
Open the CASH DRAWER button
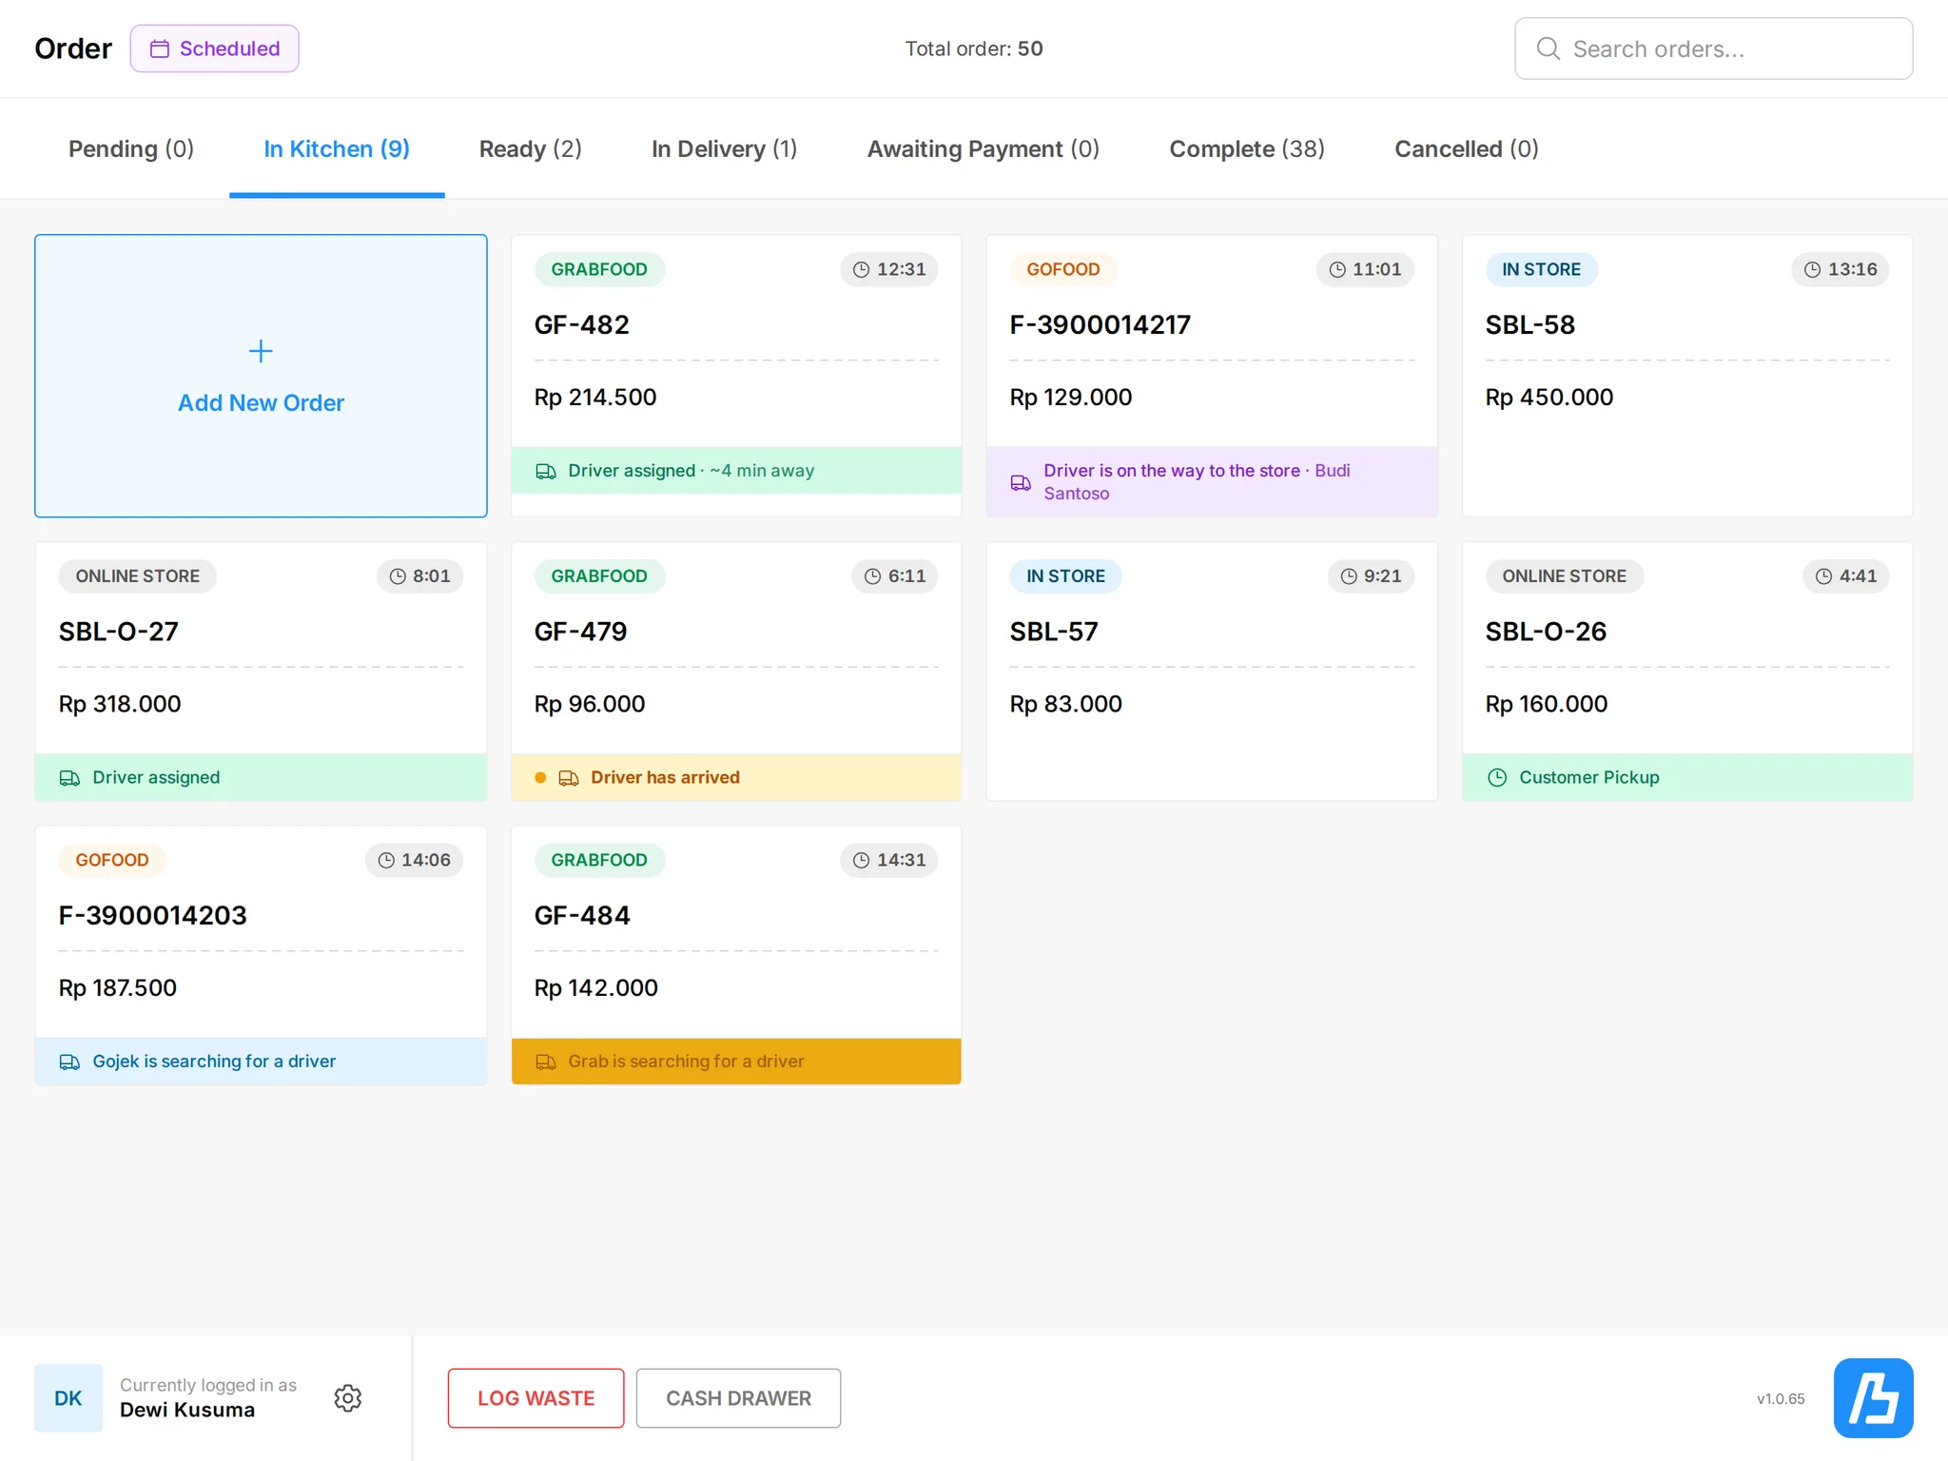pyautogui.click(x=738, y=1398)
